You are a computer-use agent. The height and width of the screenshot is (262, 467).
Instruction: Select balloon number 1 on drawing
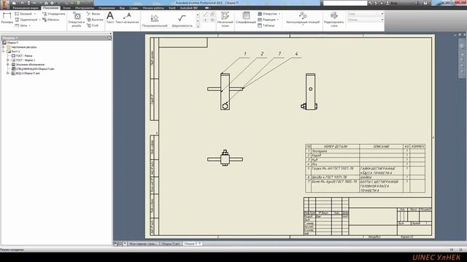click(x=245, y=54)
